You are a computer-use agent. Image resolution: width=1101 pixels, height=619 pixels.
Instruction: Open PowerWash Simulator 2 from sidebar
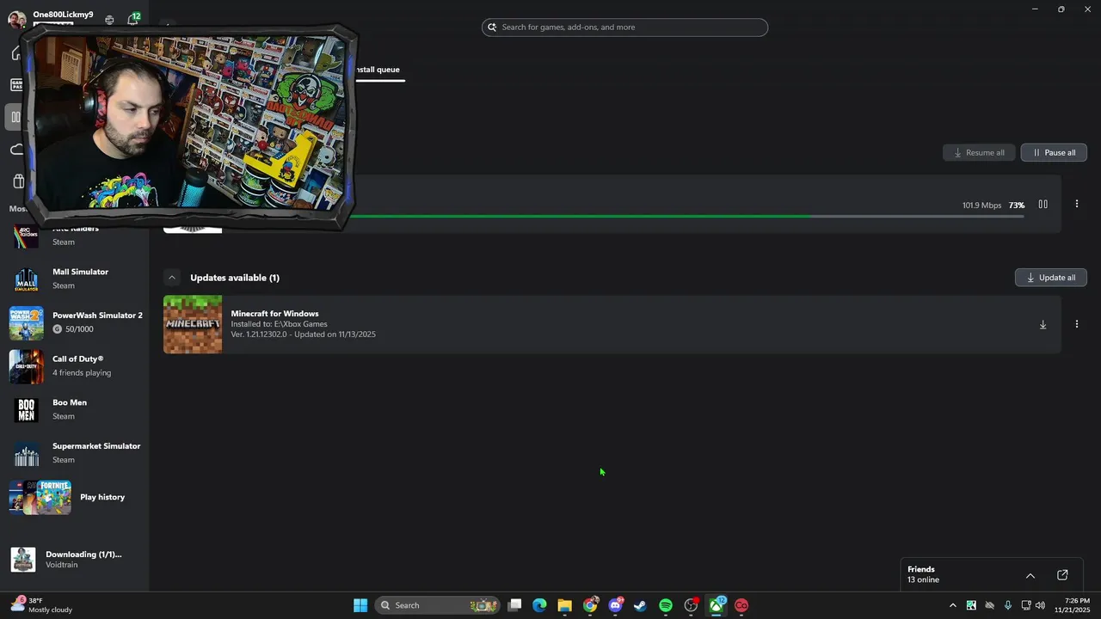tap(75, 322)
